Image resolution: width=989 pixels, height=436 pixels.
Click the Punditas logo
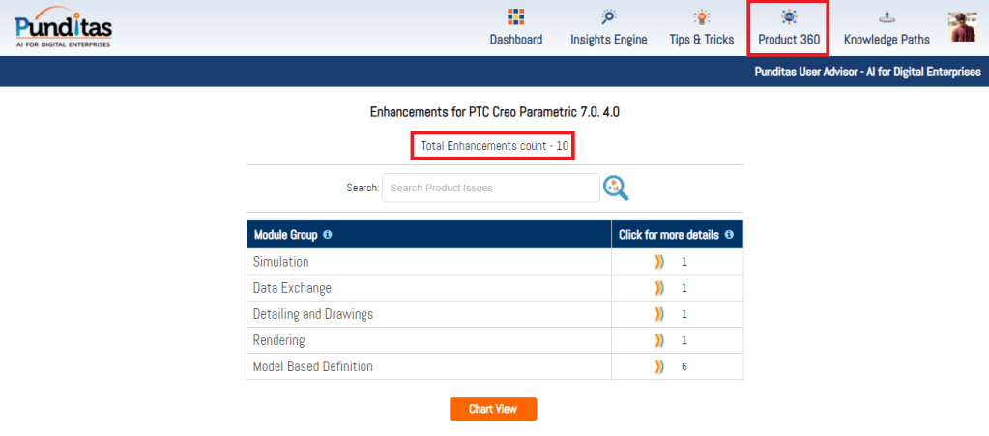[x=63, y=28]
